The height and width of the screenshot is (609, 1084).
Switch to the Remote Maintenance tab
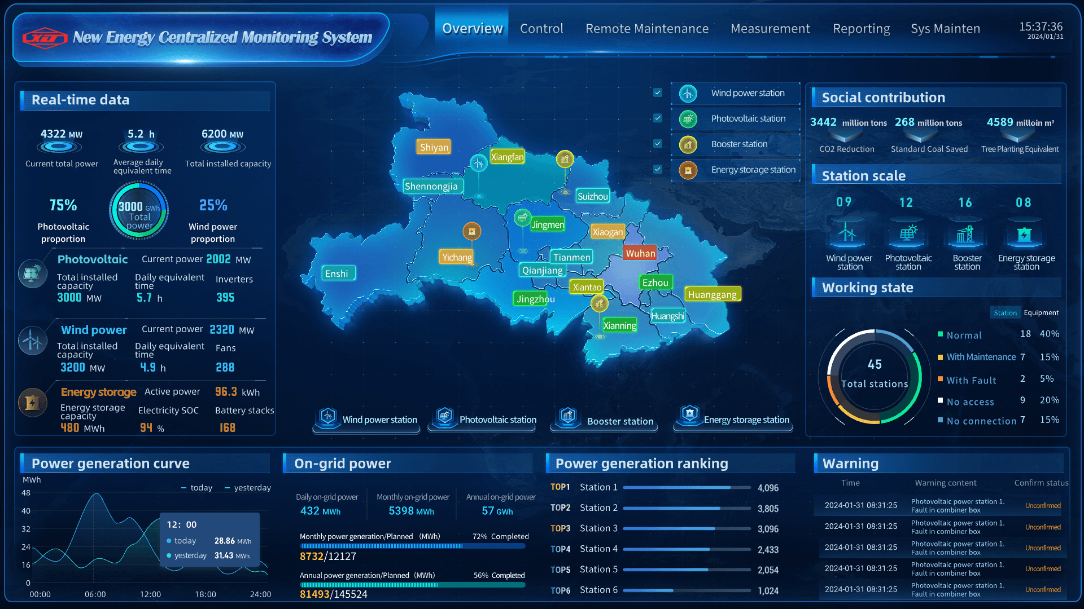click(646, 29)
